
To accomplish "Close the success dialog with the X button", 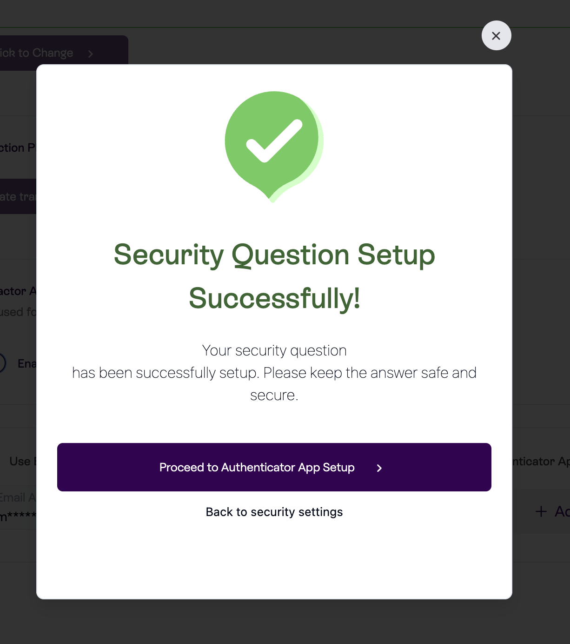I will pos(496,36).
